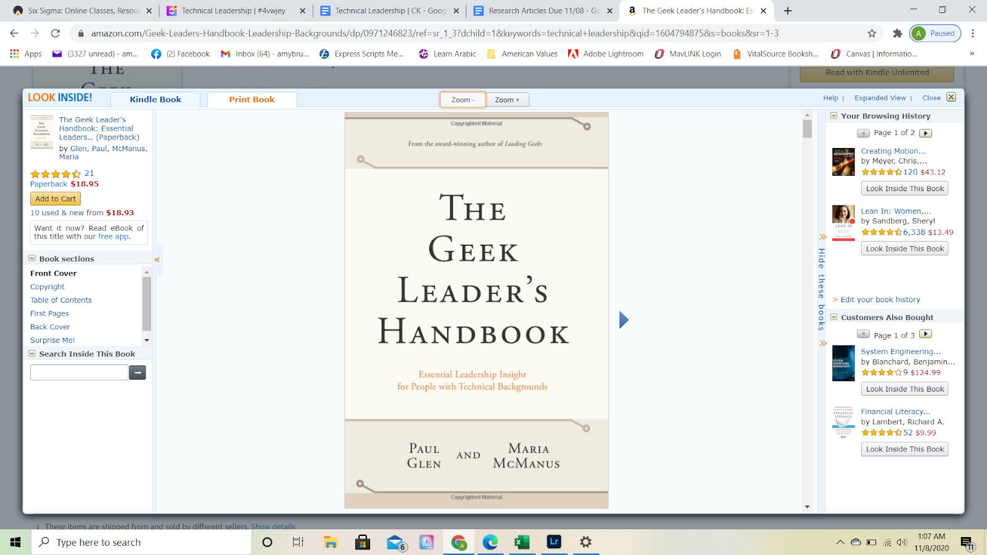Click in Search Inside This Book field
This screenshot has width=987, height=555.
[79, 372]
